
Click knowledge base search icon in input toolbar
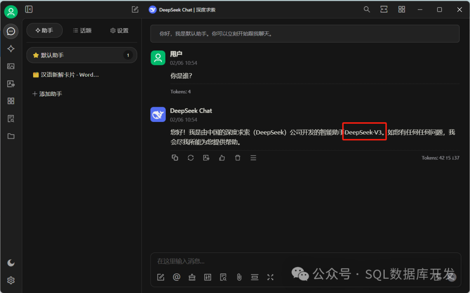(x=223, y=277)
